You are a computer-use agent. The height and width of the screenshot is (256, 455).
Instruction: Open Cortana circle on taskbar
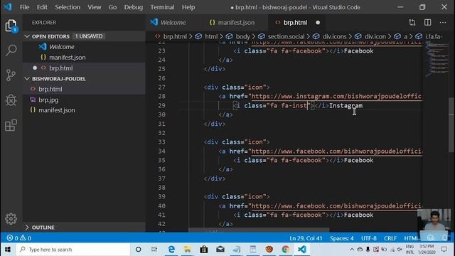138,250
